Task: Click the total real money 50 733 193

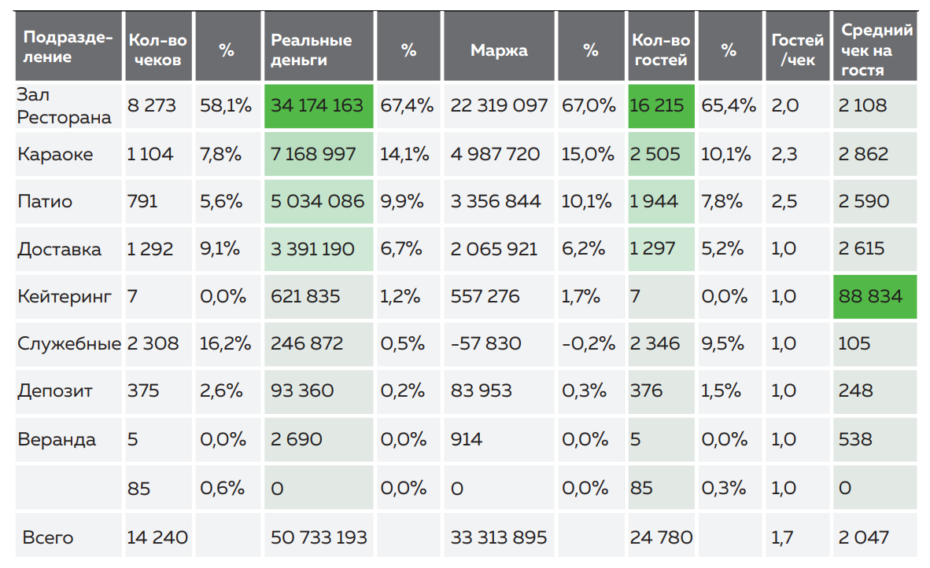Action: [318, 537]
